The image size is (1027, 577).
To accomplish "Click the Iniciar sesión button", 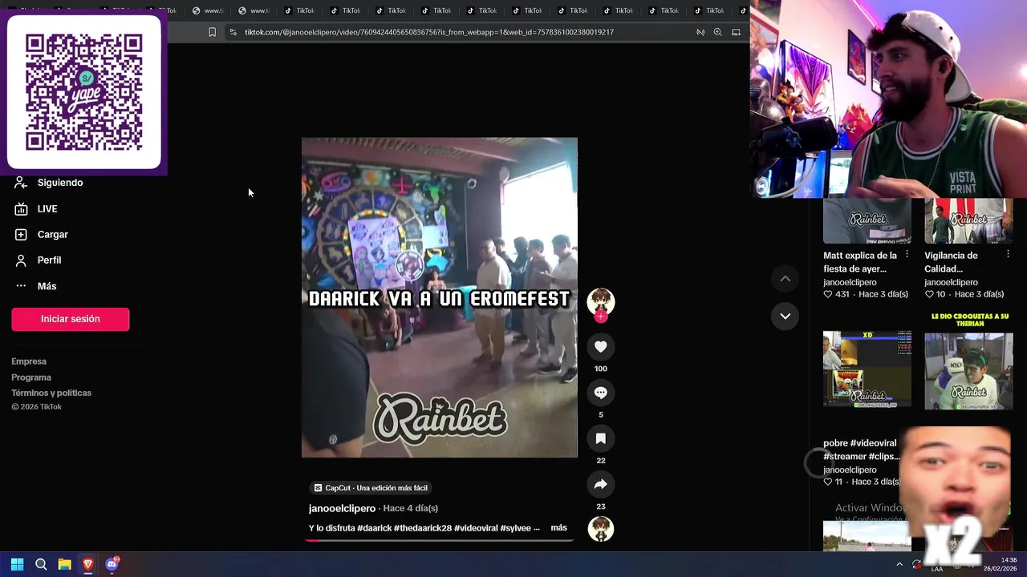I will 70,319.
